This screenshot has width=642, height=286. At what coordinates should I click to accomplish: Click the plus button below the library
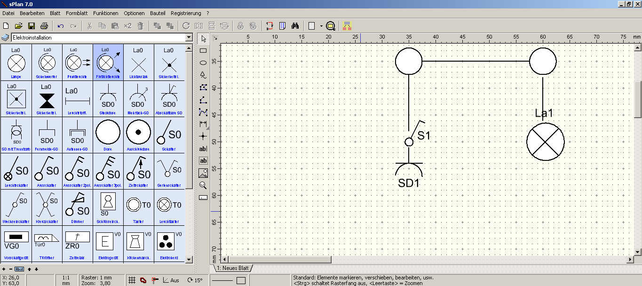pyautogui.click(x=4, y=269)
